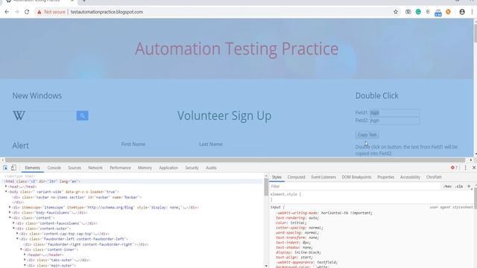Expand the content-cap-top div node

pyautogui.click(x=17, y=233)
